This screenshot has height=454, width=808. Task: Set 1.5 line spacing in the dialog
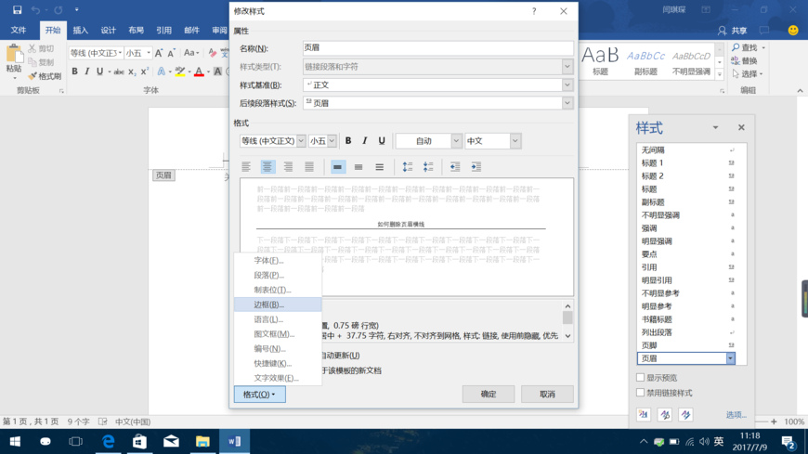click(x=358, y=166)
